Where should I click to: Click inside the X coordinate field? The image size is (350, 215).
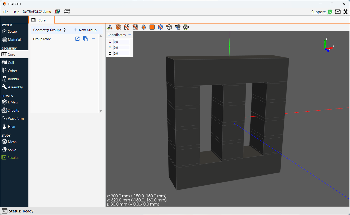pyautogui.click(x=121, y=41)
